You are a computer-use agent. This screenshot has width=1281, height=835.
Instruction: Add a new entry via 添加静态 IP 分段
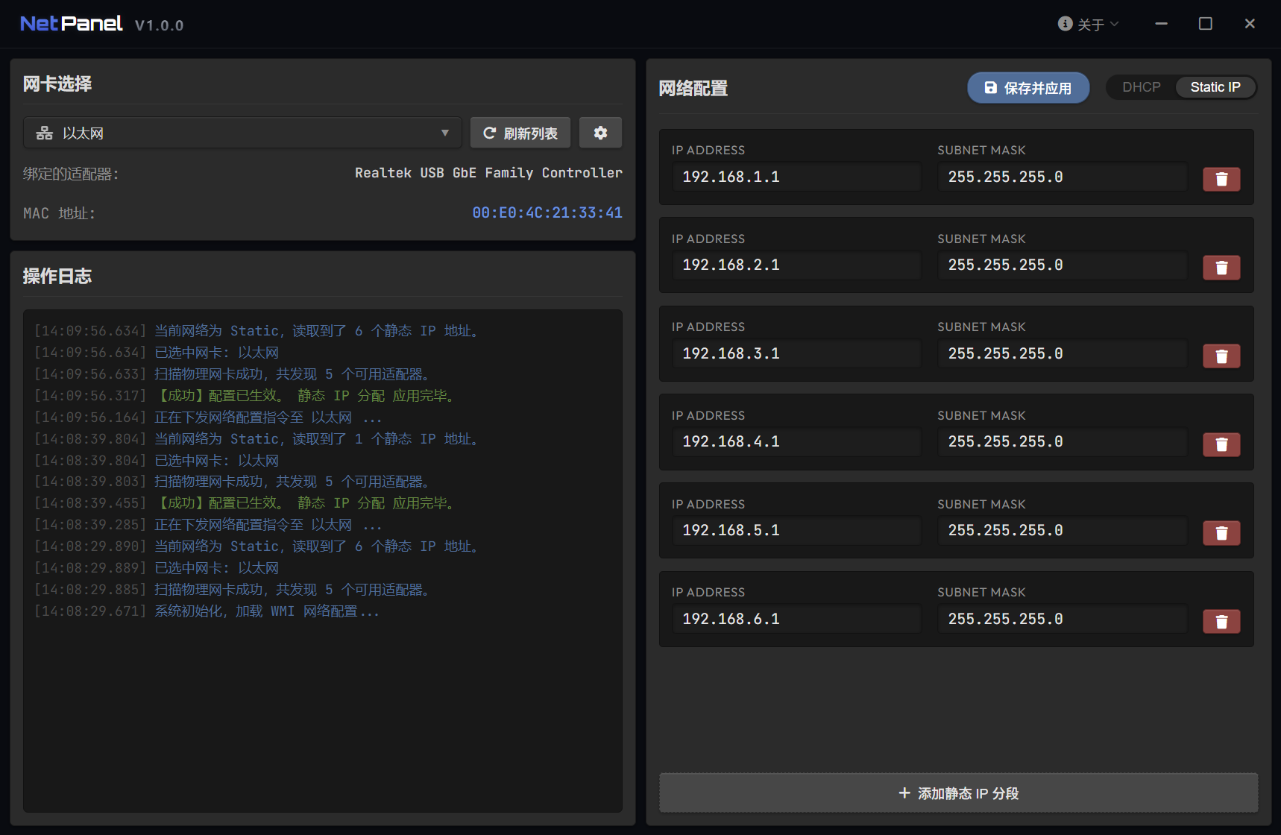[958, 793]
